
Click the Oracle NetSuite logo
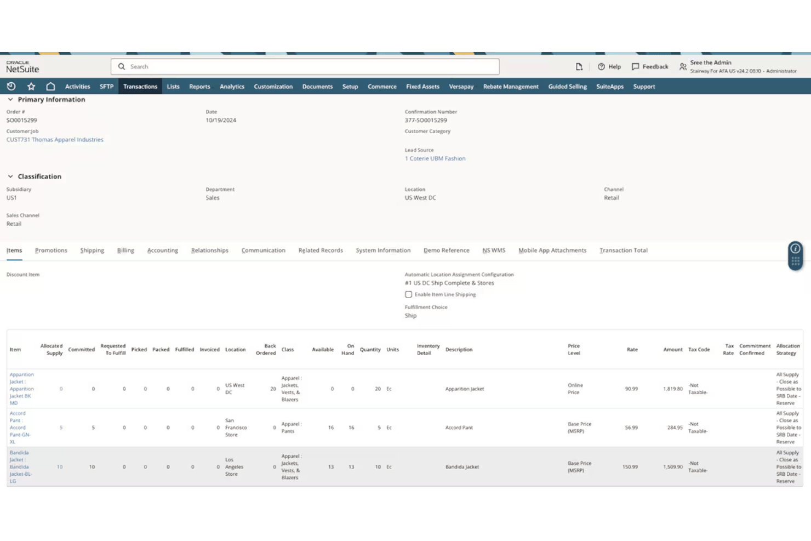click(x=22, y=67)
